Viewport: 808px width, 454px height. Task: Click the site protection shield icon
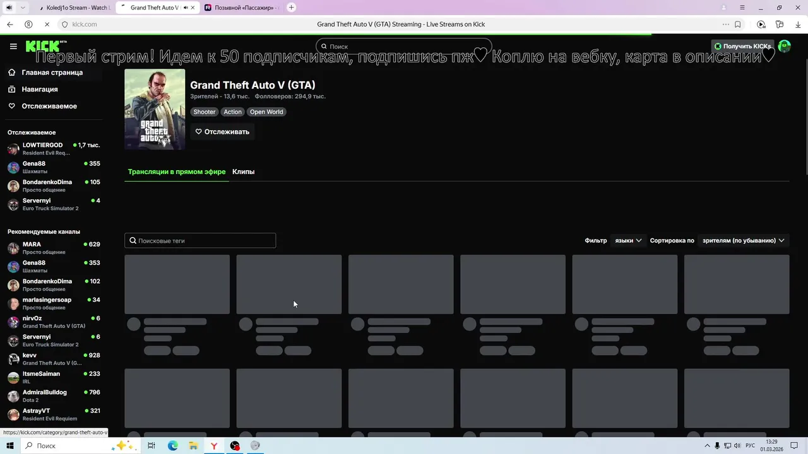tap(64, 24)
